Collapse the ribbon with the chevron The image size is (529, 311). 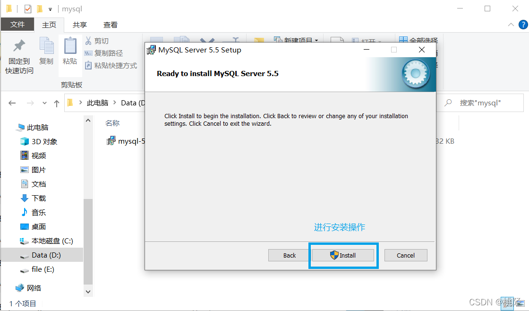pos(511,25)
